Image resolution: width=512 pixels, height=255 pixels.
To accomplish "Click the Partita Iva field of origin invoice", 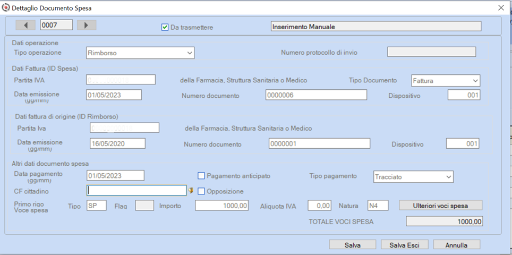I will coord(124,127).
